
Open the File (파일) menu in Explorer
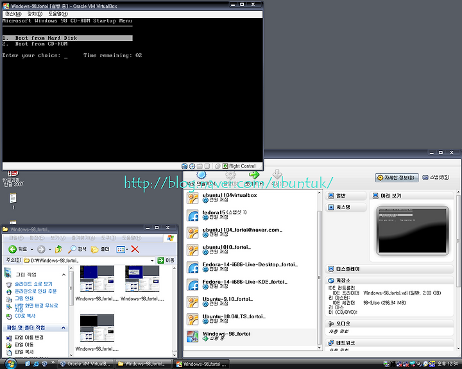(x=16, y=238)
